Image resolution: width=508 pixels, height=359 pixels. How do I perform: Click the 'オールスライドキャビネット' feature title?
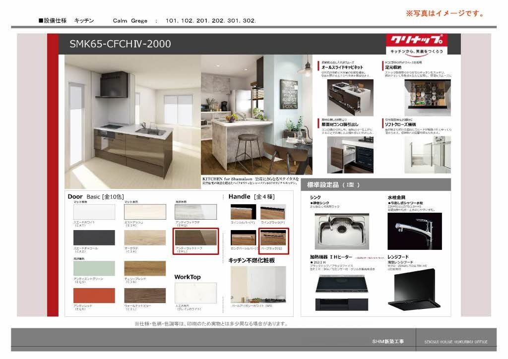coord(342,67)
